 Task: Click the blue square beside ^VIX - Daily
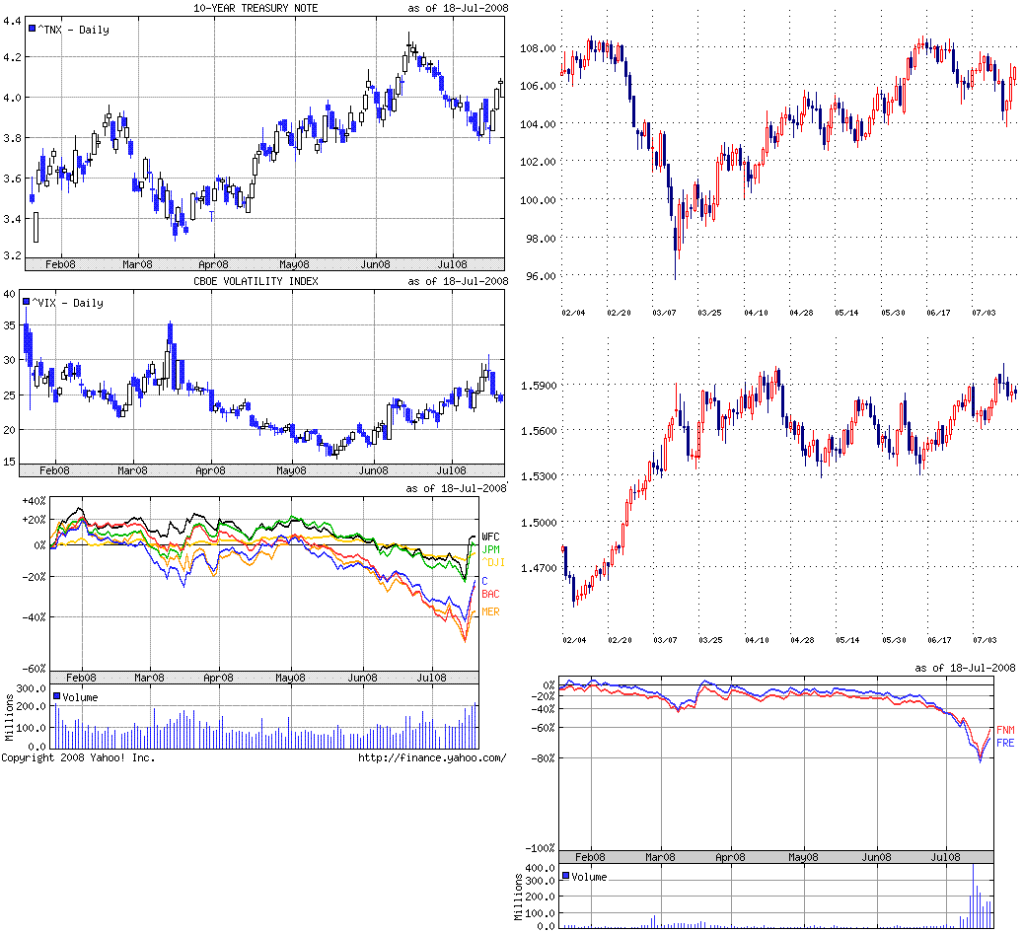(26, 303)
